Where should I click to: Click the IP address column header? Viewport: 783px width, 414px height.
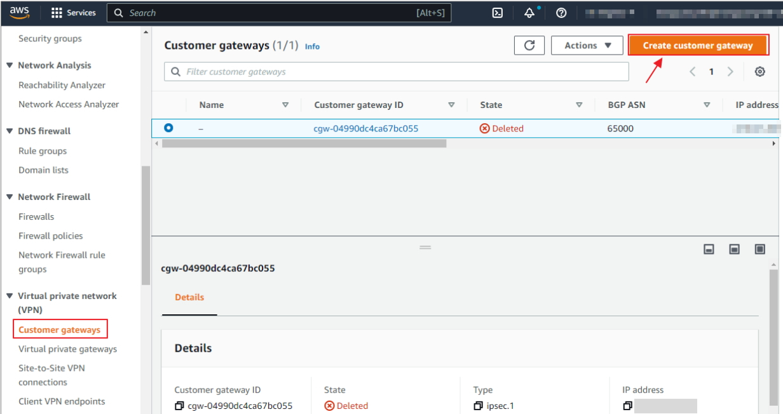coord(756,105)
